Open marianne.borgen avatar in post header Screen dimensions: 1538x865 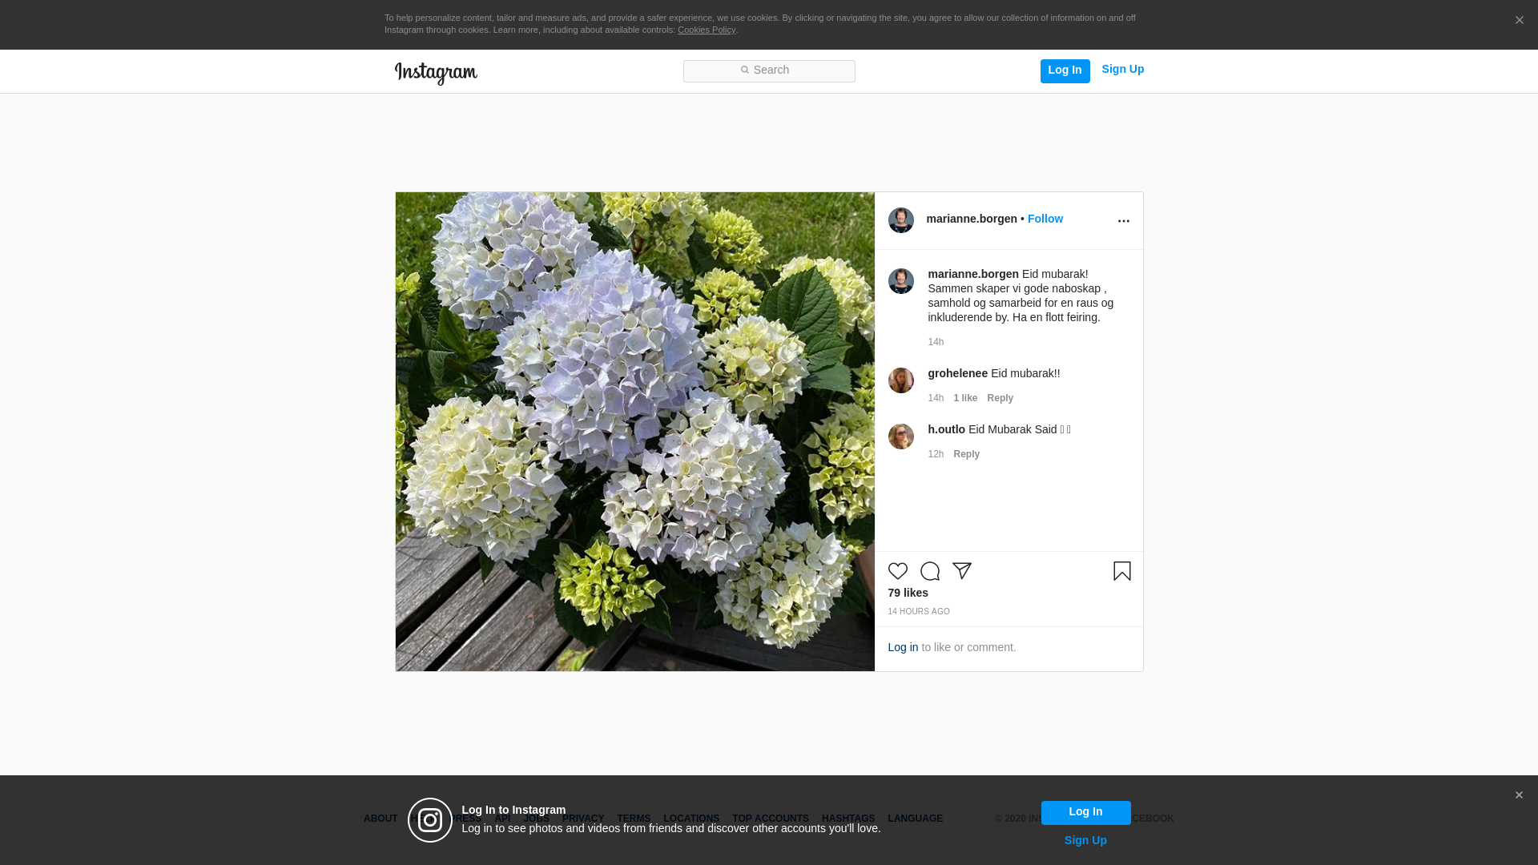(901, 220)
